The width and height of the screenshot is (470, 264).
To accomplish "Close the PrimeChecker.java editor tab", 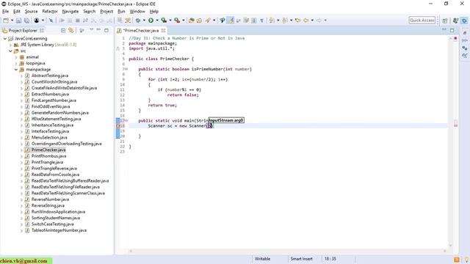I will coord(163,31).
